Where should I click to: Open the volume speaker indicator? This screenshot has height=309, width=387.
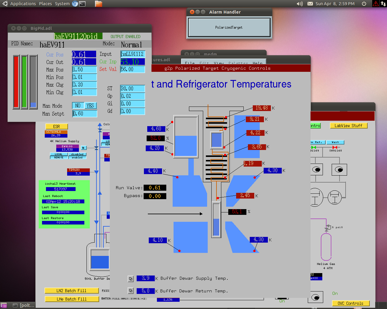[x=300, y=4]
